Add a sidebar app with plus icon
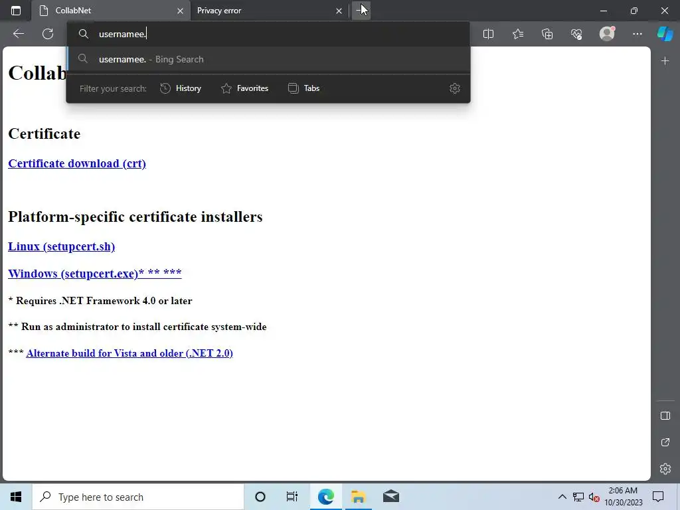Viewport: 680px width, 510px height. point(665,61)
